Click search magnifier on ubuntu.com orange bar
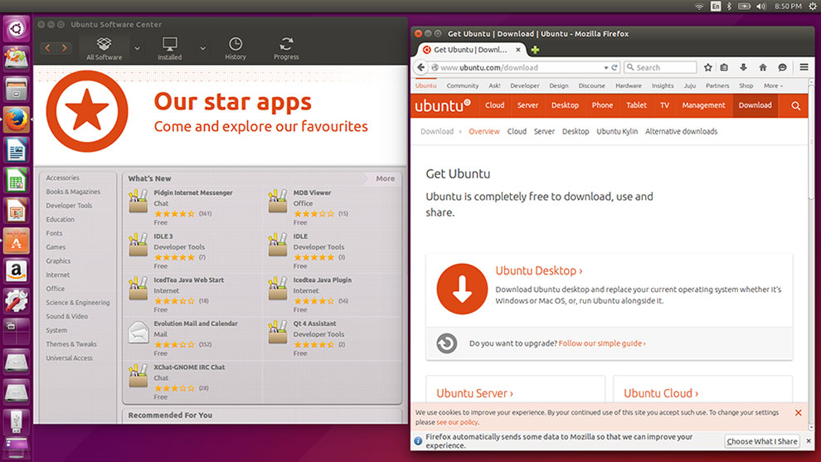 (x=796, y=106)
